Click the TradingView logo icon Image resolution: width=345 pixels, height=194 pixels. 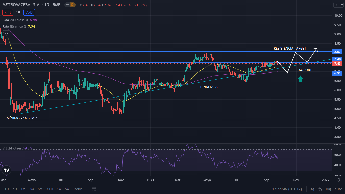point(6,170)
